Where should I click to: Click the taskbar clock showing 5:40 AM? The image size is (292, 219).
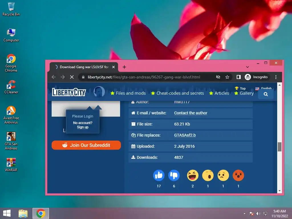tap(279, 213)
